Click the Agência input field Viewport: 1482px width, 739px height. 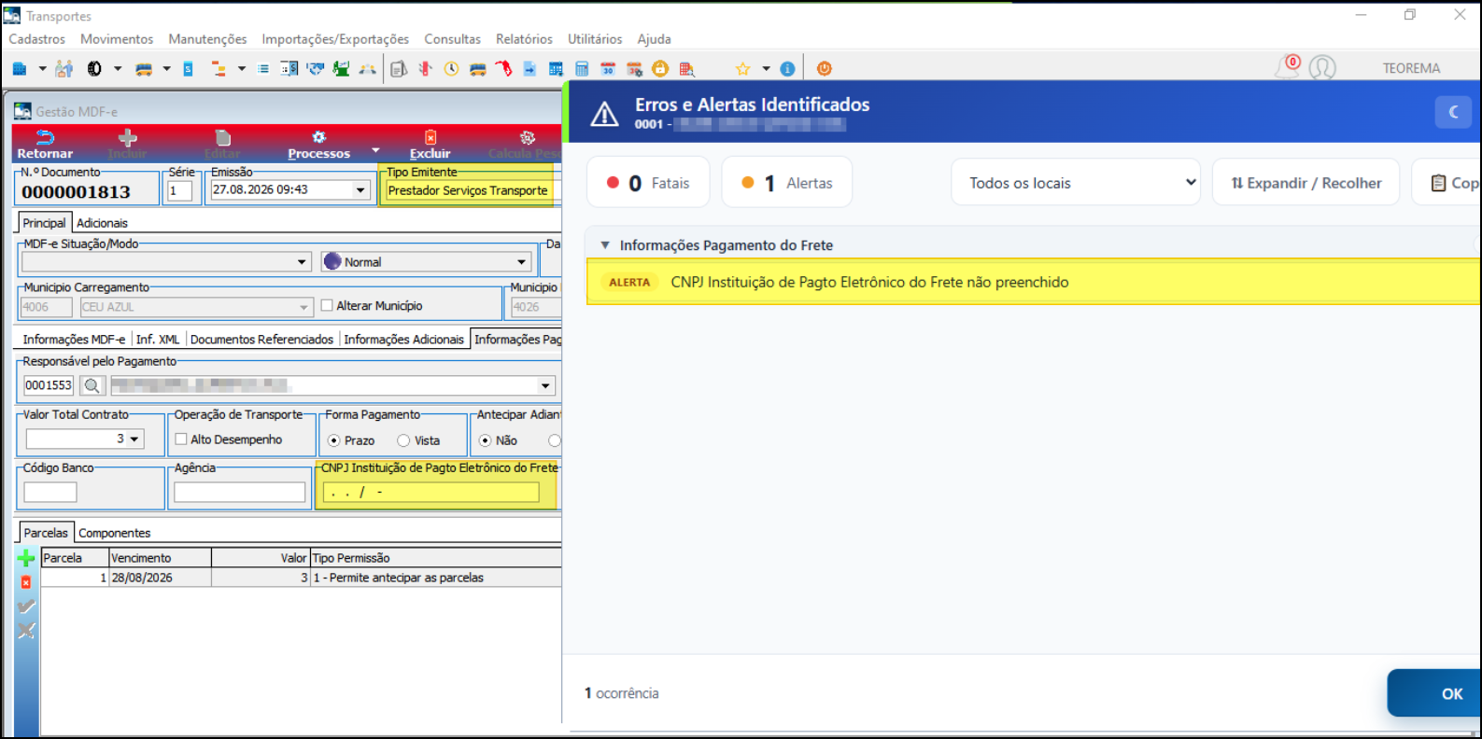pyautogui.click(x=240, y=492)
